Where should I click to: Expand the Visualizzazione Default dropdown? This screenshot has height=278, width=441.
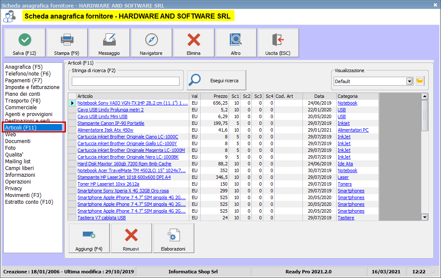[409, 81]
